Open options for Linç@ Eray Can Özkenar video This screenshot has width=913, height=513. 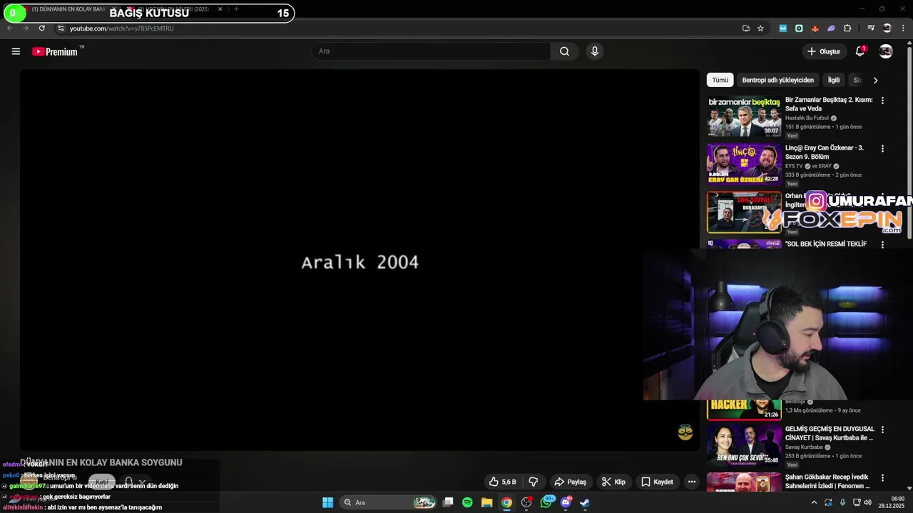(882, 149)
